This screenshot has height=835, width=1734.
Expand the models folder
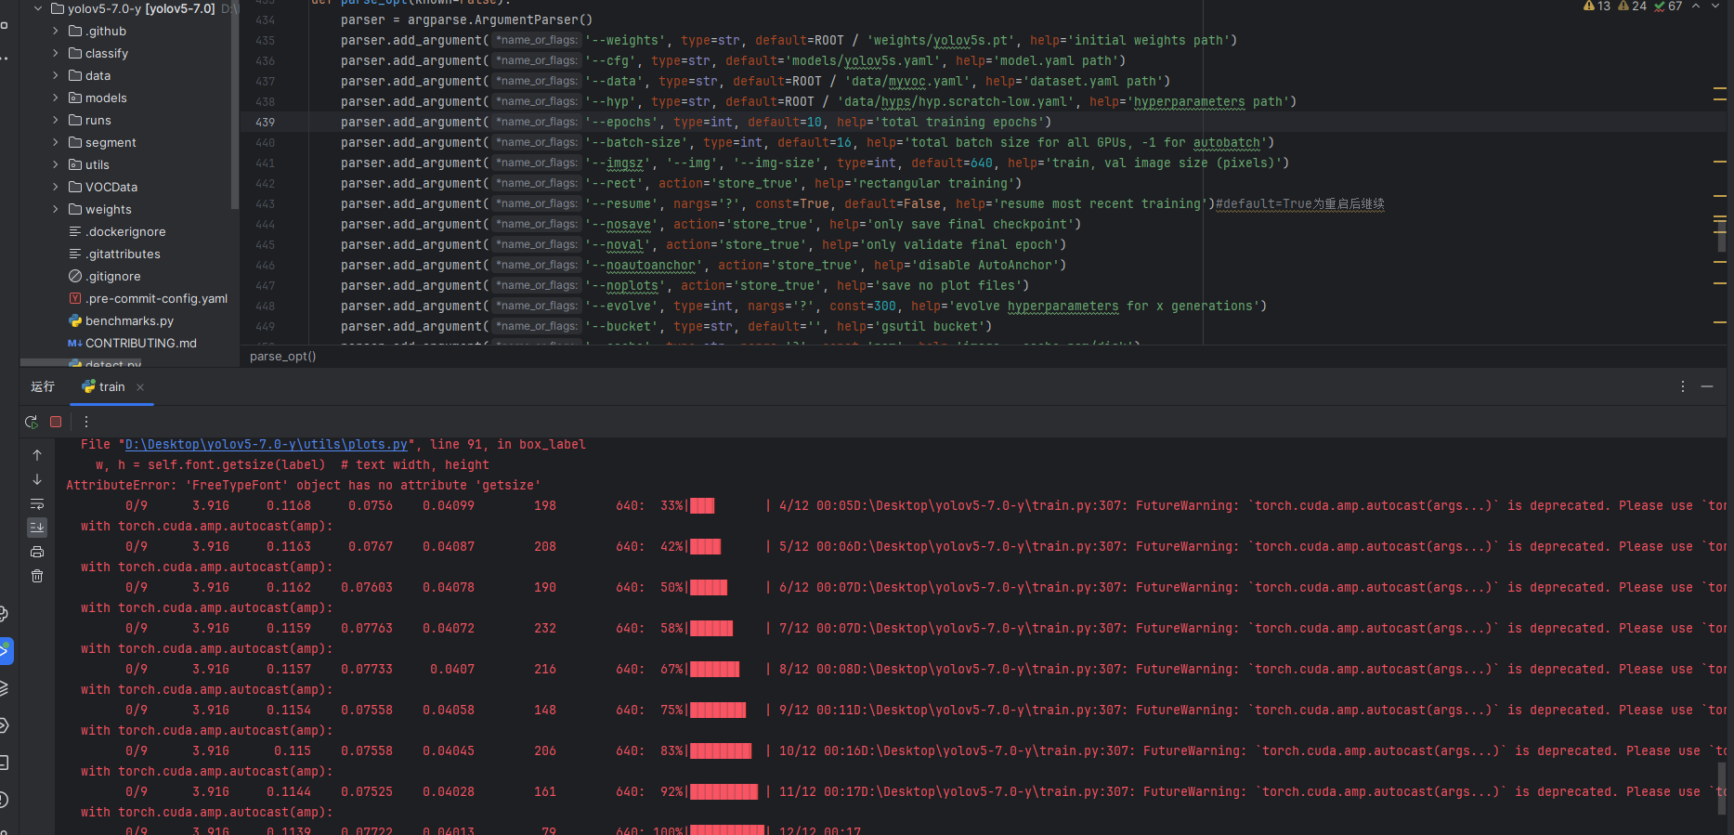56,98
